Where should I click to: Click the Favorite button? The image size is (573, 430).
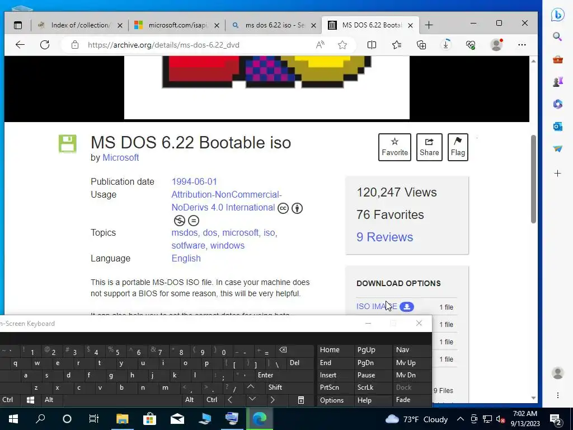point(394,147)
